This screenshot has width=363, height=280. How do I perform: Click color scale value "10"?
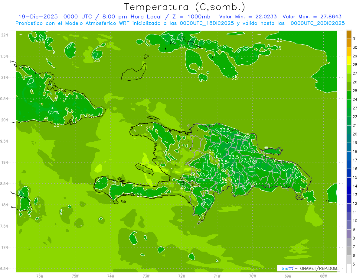[x=355, y=221]
